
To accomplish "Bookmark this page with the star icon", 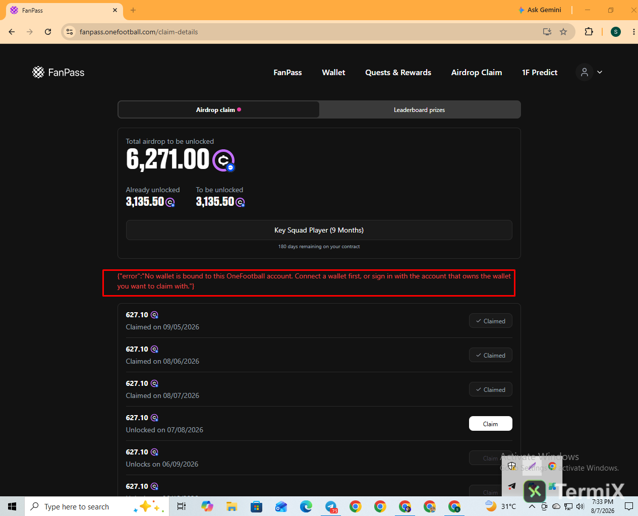I will [x=563, y=32].
